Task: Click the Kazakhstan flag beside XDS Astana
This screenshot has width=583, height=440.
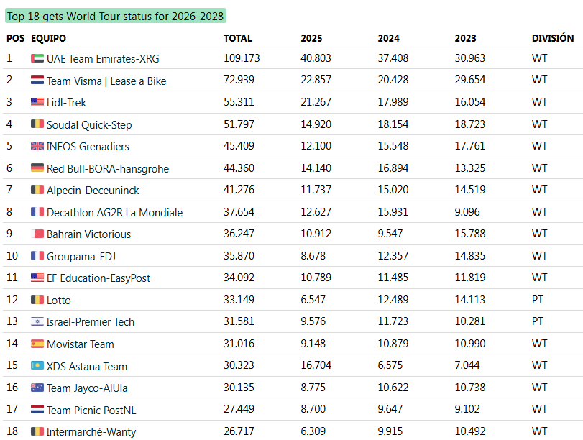Action: tap(37, 365)
